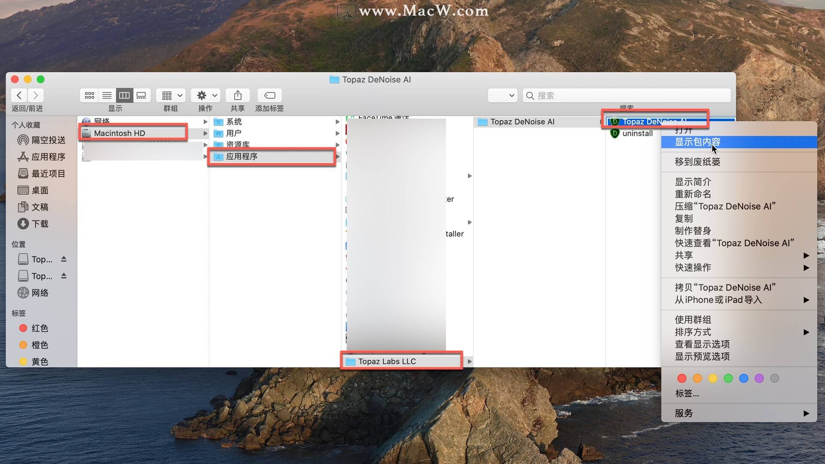Viewport: 825px width, 464px height.
Task: Select the first Top... disk in sidebar
Action: [x=35, y=259]
